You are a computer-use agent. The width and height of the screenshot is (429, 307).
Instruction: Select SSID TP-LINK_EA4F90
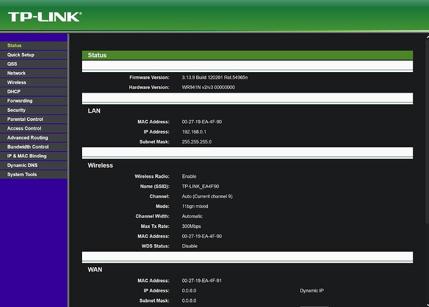(200, 186)
